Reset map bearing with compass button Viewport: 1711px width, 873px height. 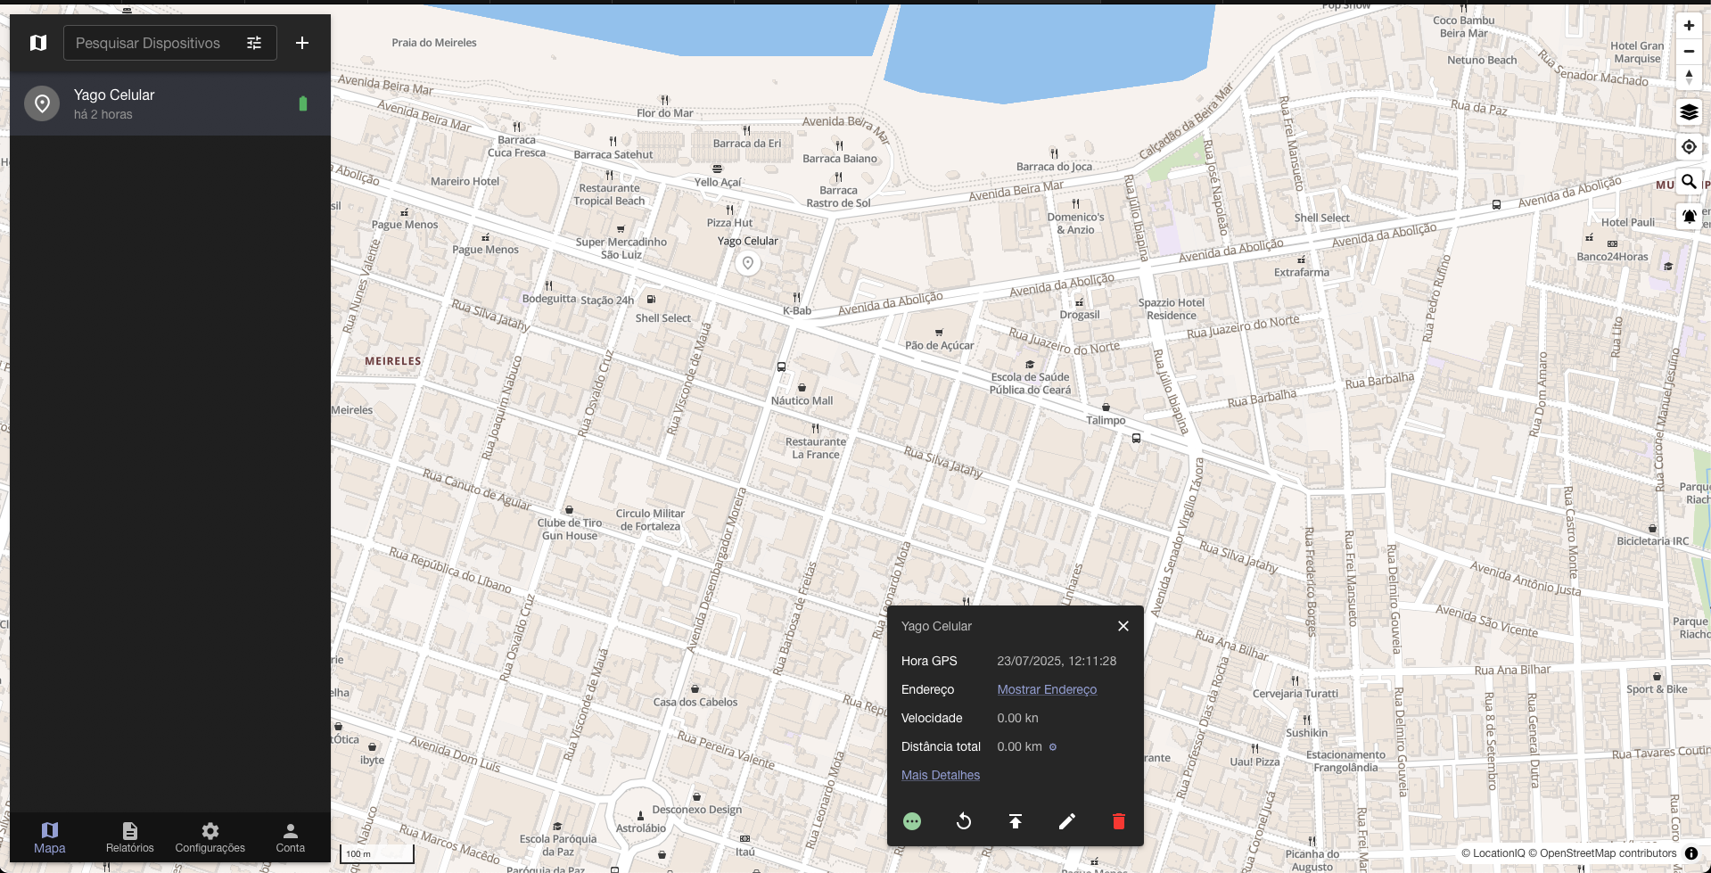click(1689, 77)
